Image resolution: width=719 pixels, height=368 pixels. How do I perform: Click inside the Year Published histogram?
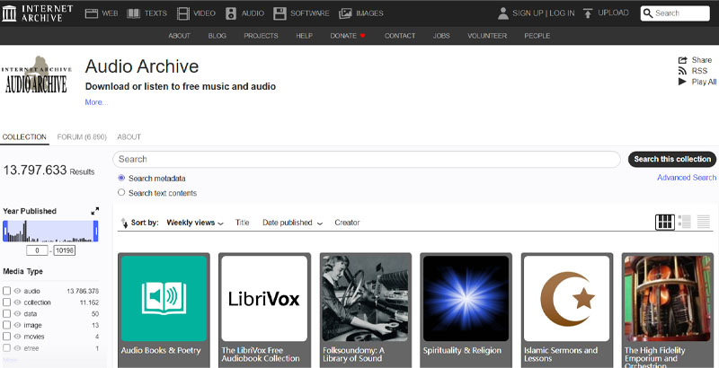tap(50, 232)
